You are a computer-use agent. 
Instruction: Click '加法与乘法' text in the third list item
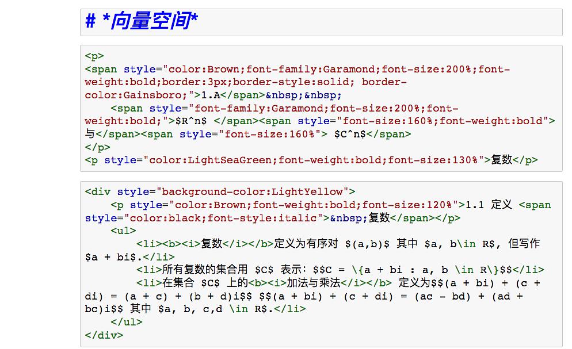(314, 283)
